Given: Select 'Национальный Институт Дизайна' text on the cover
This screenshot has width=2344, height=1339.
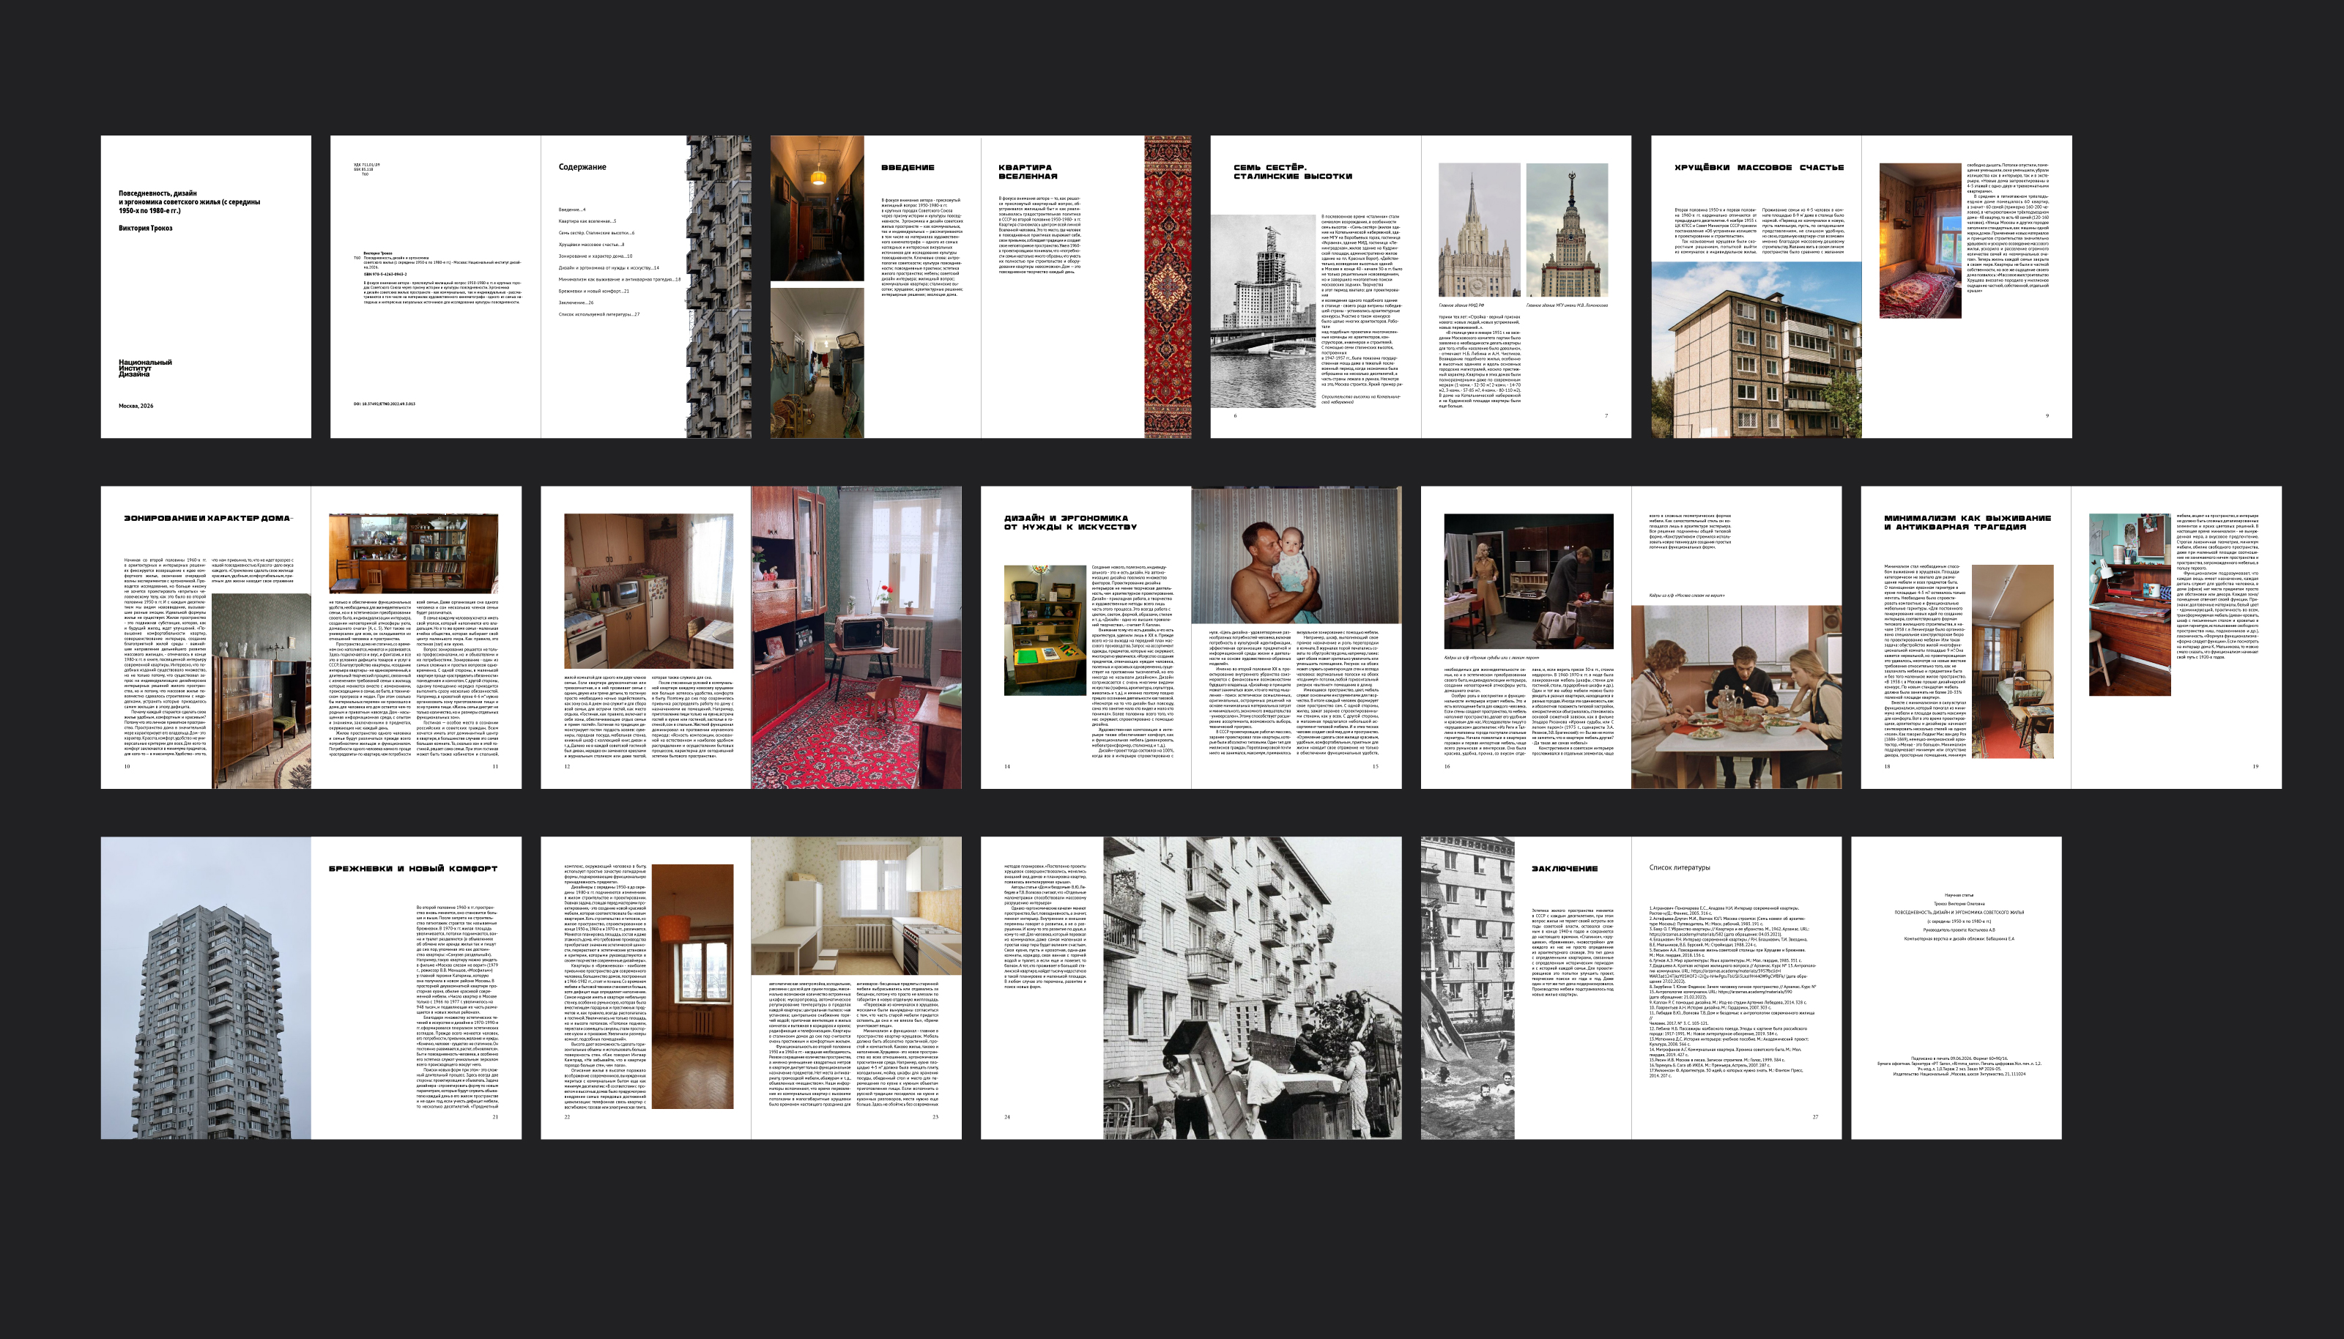Looking at the screenshot, I should point(145,368).
